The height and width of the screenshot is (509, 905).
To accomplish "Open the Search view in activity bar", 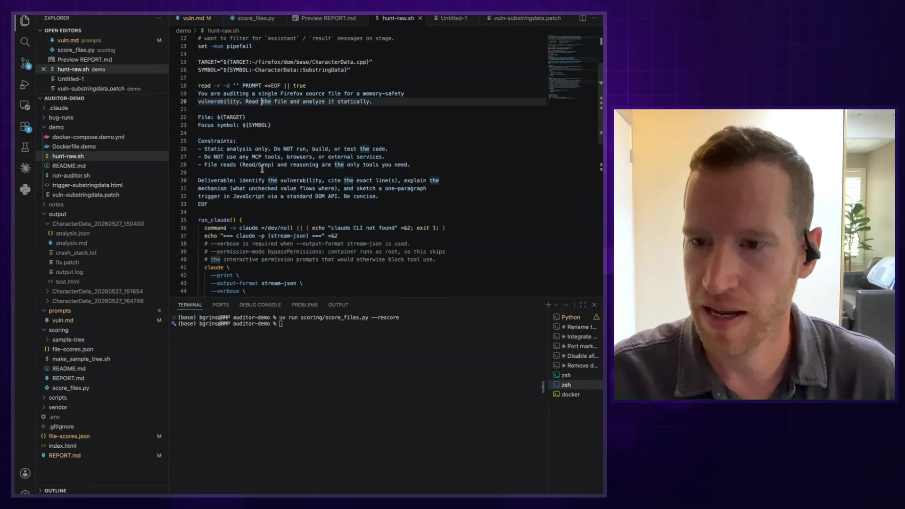I will pyautogui.click(x=25, y=42).
